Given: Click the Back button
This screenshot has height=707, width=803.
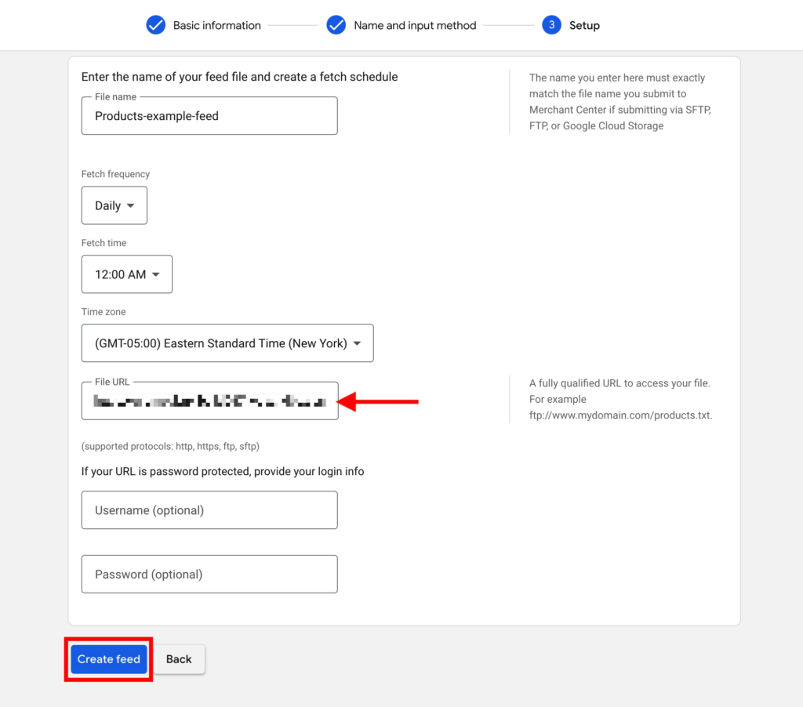Looking at the screenshot, I should (x=179, y=659).
